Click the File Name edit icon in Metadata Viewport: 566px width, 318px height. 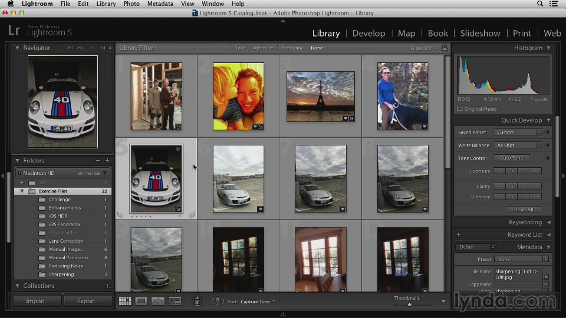point(545,277)
